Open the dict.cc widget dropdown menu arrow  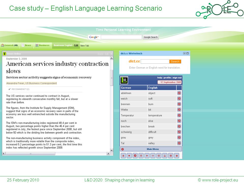[x=184, y=53]
